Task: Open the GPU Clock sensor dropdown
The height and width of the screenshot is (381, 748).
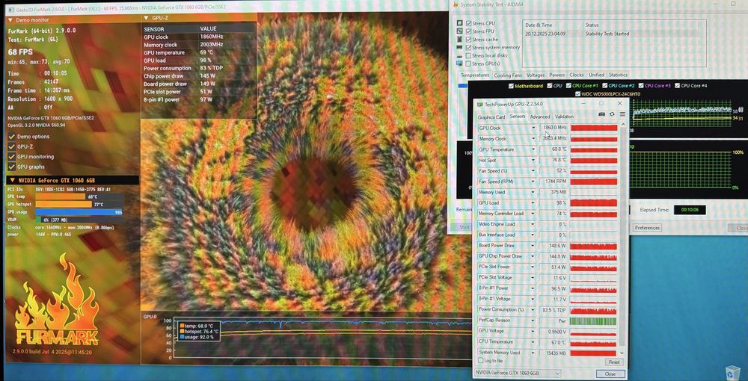Action: point(534,128)
